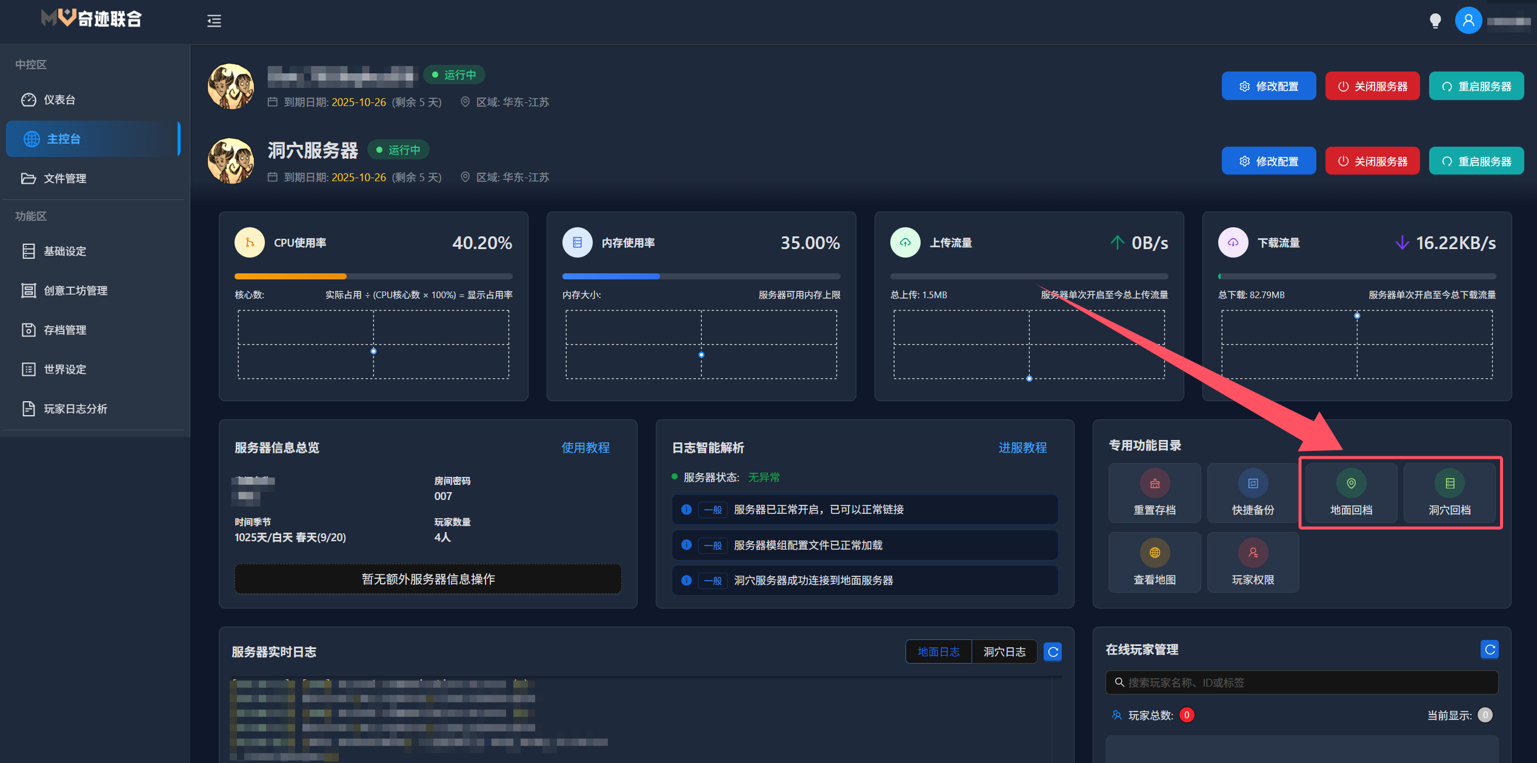
Task: Refresh the server real-time log
Action: 1053,651
